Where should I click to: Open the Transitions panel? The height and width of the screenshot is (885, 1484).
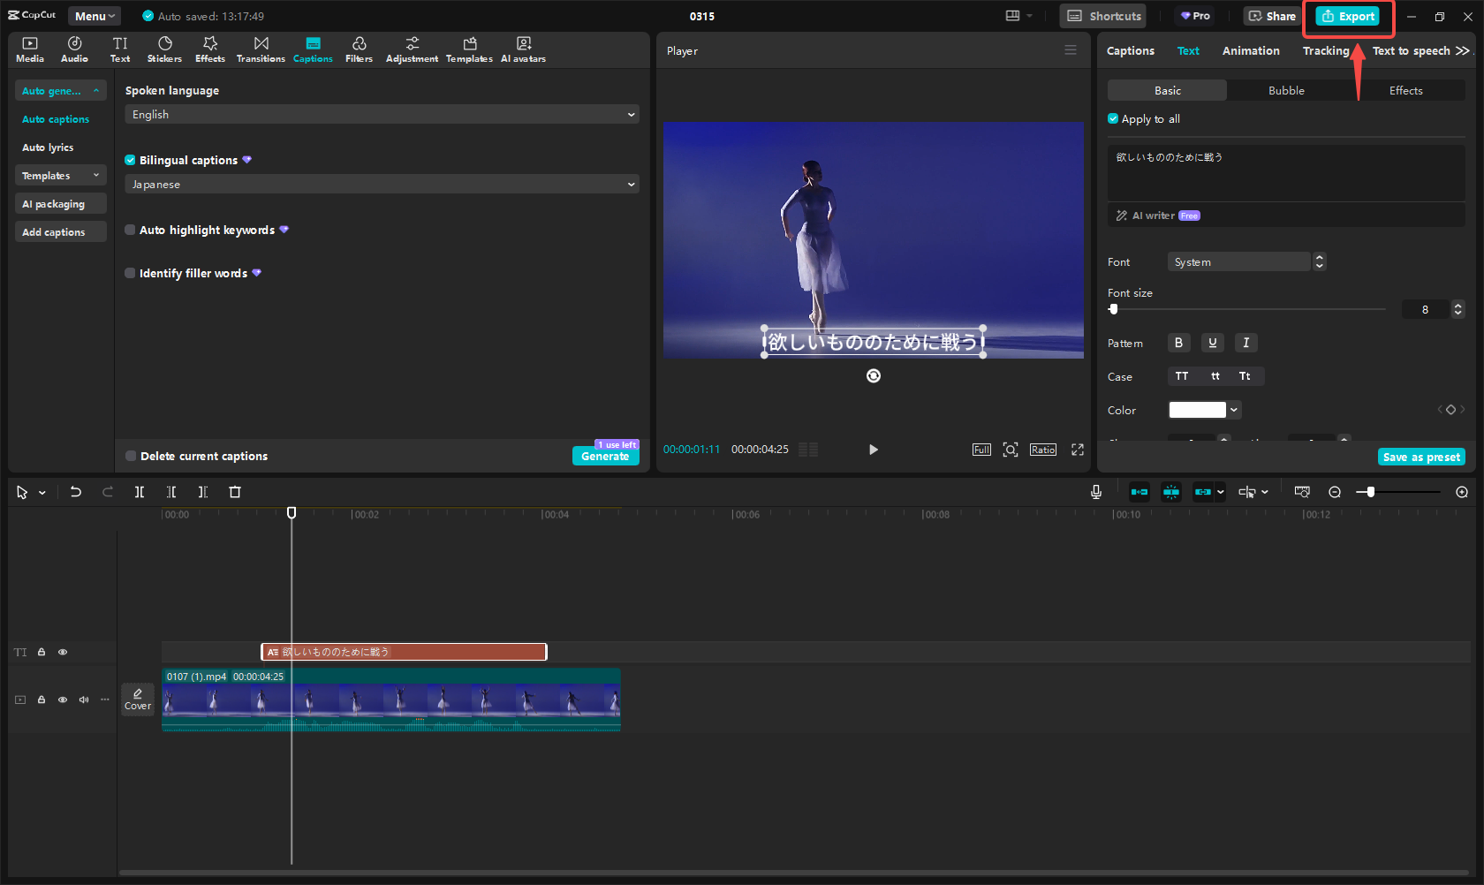(x=261, y=49)
